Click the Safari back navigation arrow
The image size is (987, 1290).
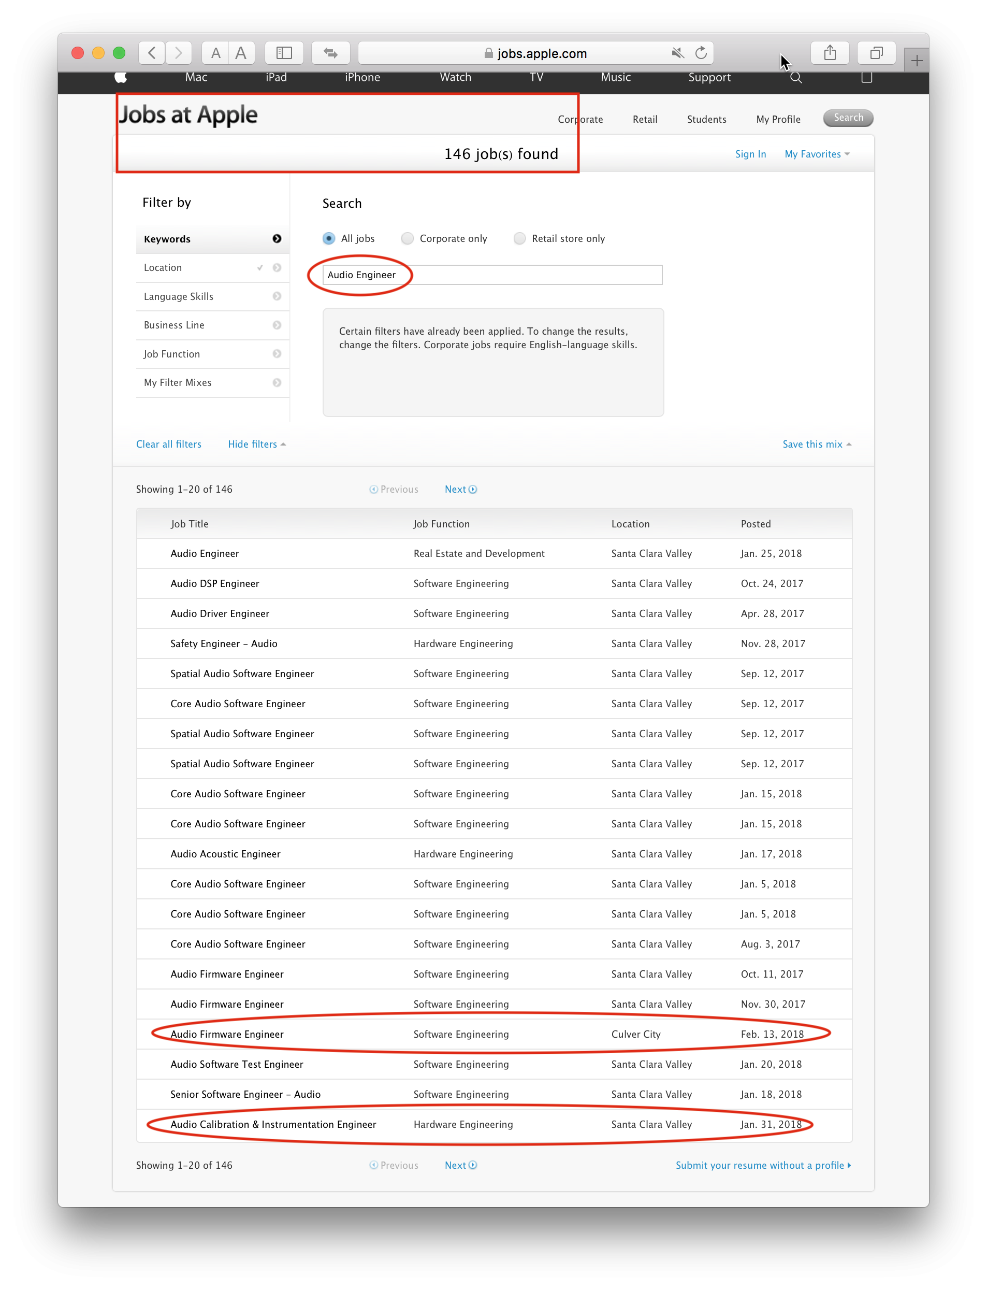152,53
